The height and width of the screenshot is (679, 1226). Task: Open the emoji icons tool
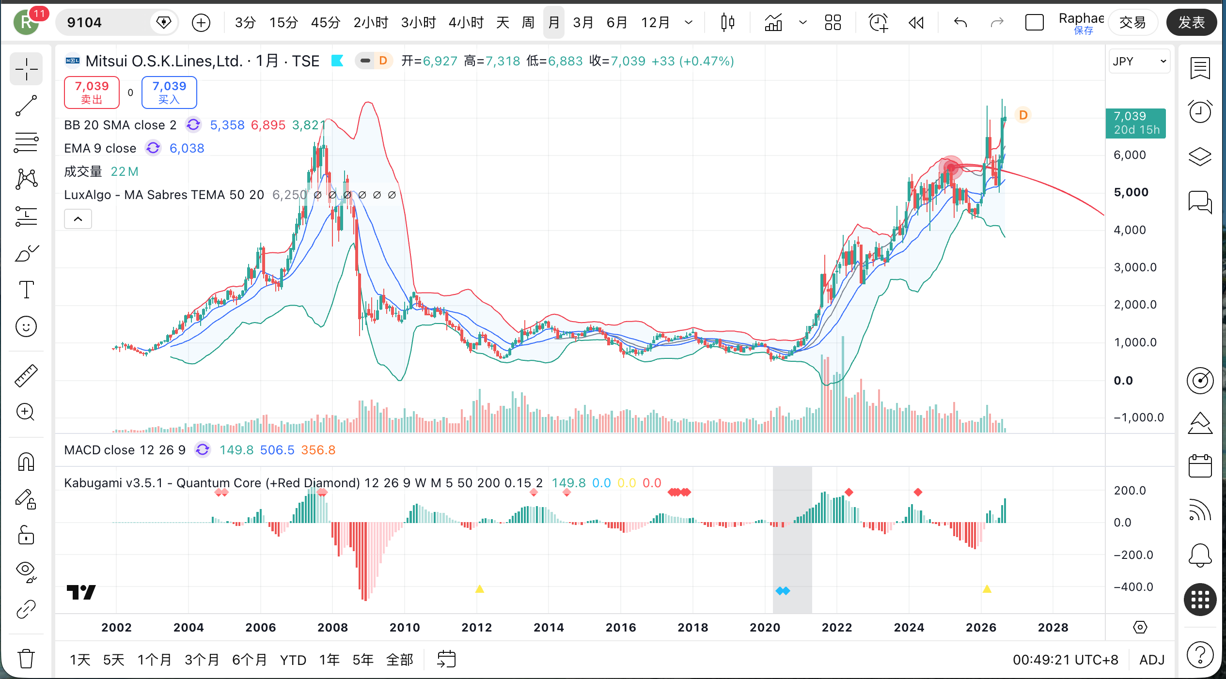26,326
